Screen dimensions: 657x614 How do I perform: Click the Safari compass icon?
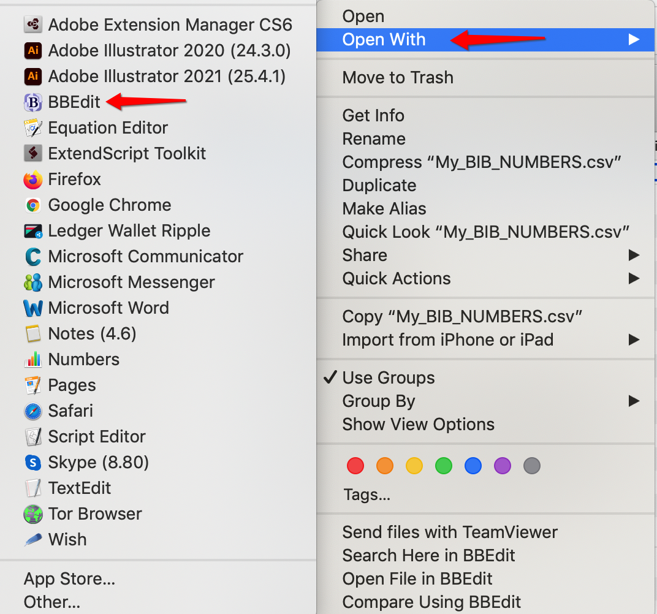coord(32,411)
